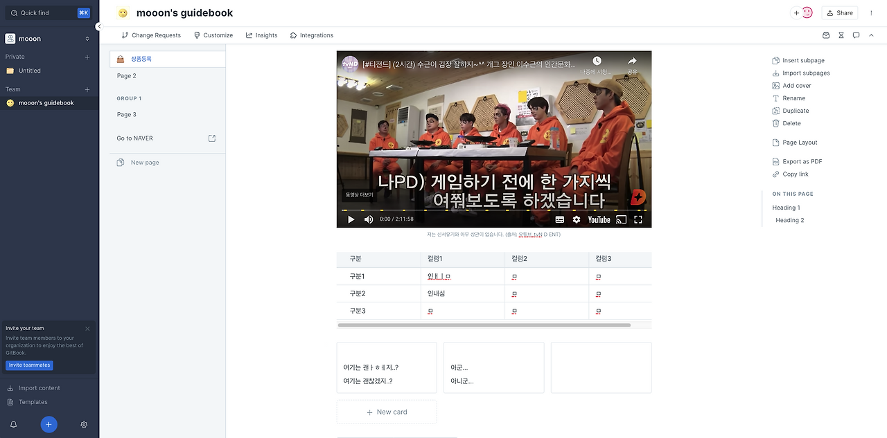Add a new Private space

click(87, 57)
